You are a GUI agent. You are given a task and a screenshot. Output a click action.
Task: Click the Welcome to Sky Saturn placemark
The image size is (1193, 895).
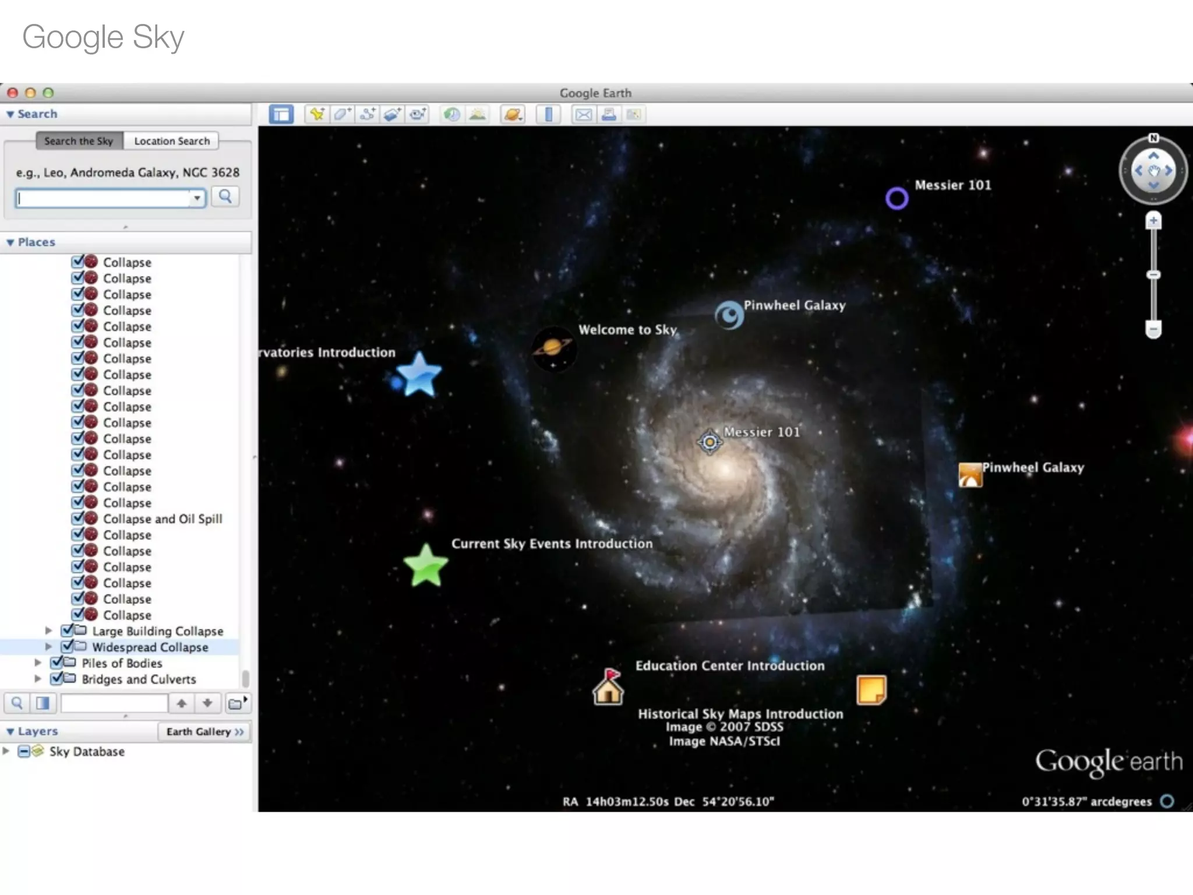tap(554, 348)
